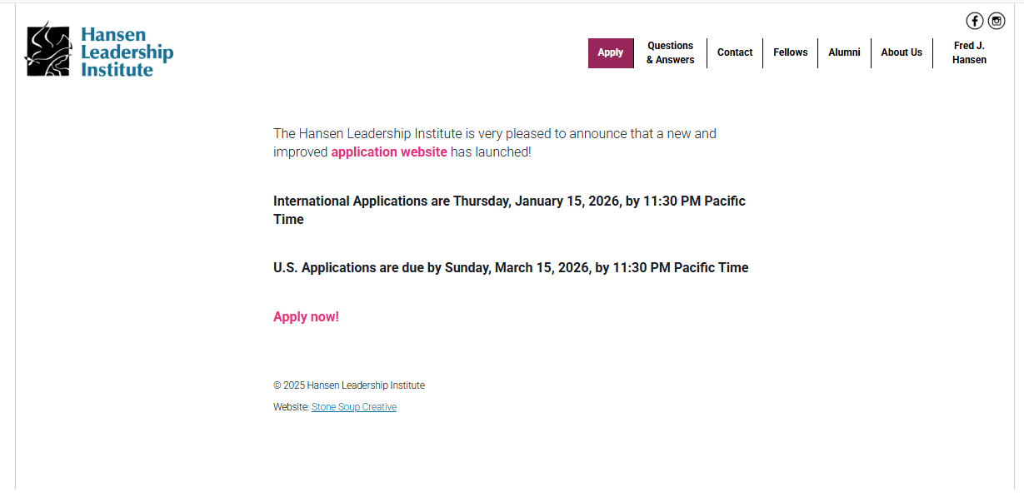Click the 'has launched!' text
The image size is (1024, 502).
tap(491, 152)
